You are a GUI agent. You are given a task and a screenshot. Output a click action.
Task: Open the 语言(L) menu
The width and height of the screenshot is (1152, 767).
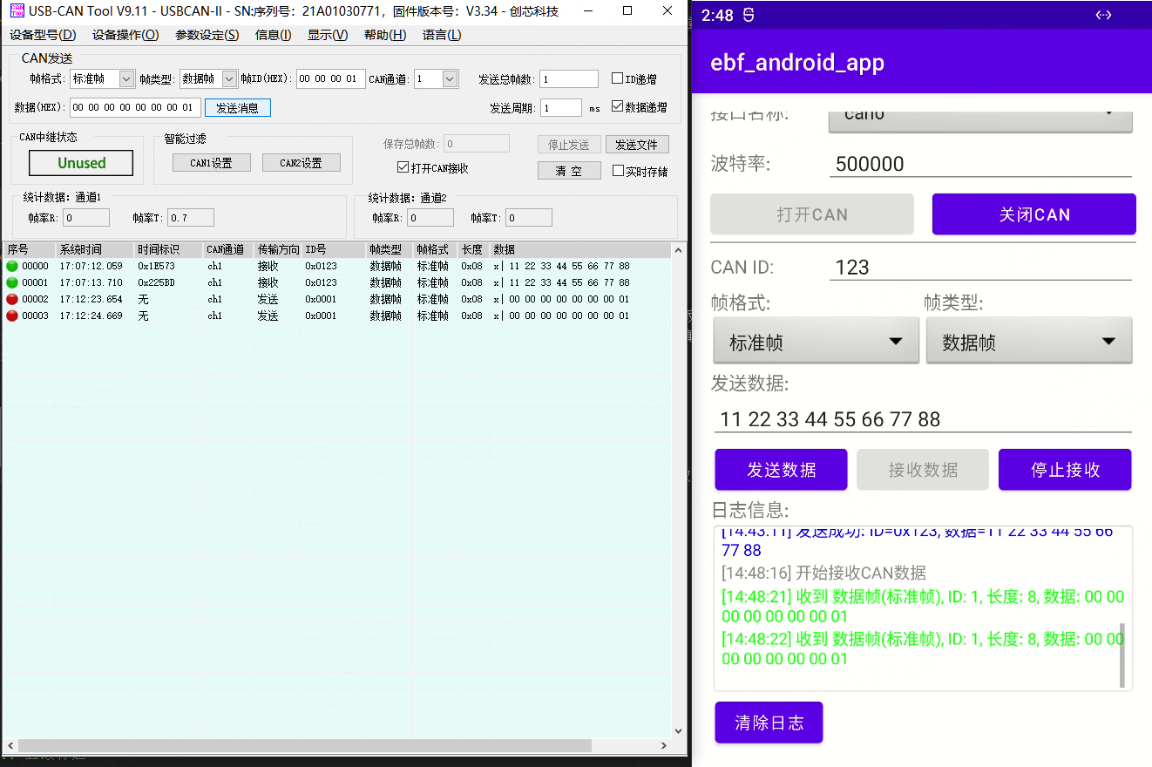[x=442, y=35]
